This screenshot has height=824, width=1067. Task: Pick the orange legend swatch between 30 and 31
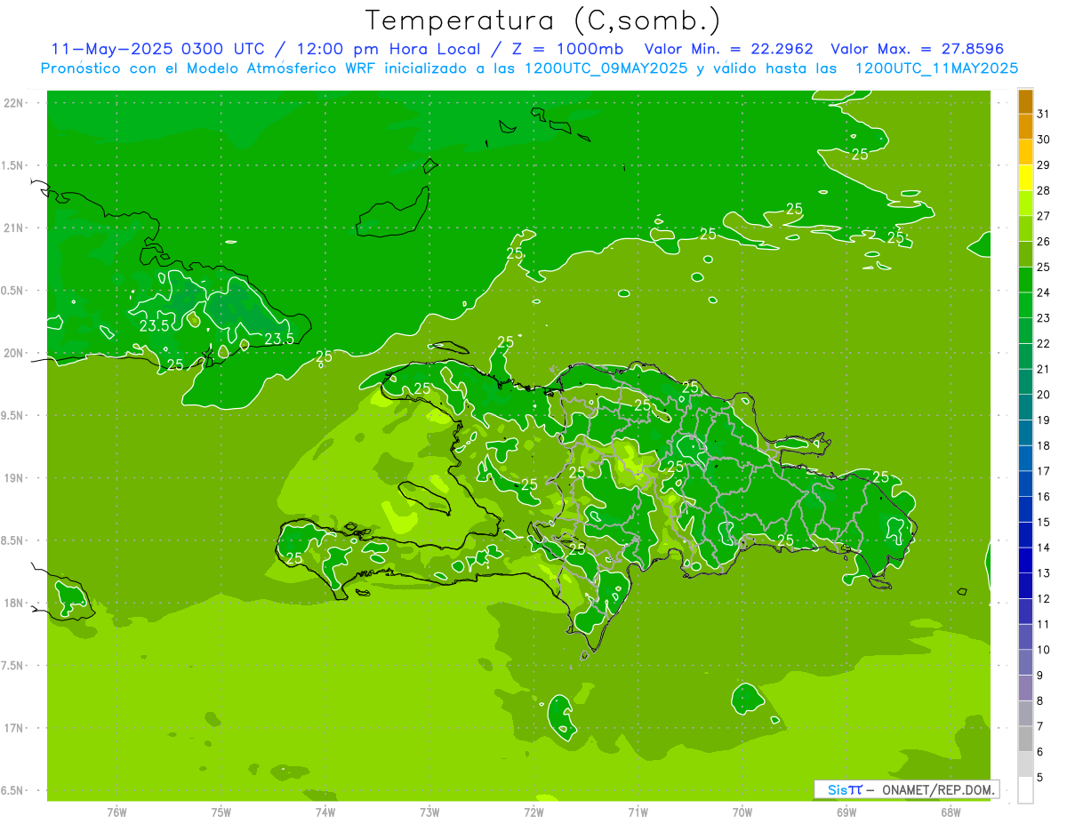1025,127
